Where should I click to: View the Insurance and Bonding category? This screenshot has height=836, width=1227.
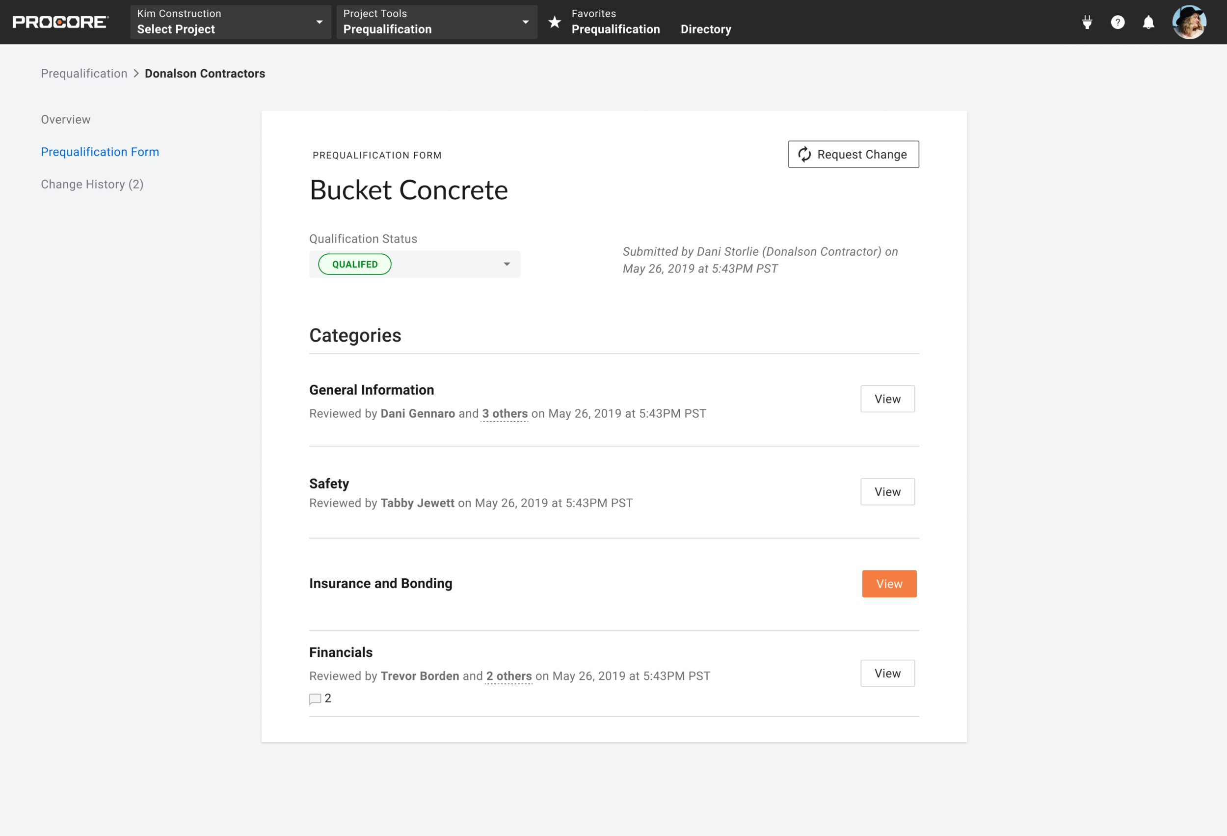888,584
